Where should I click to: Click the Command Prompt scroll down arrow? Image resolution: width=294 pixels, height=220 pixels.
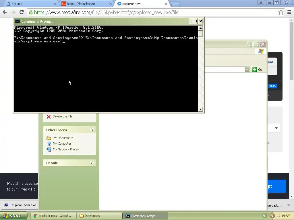200,109
